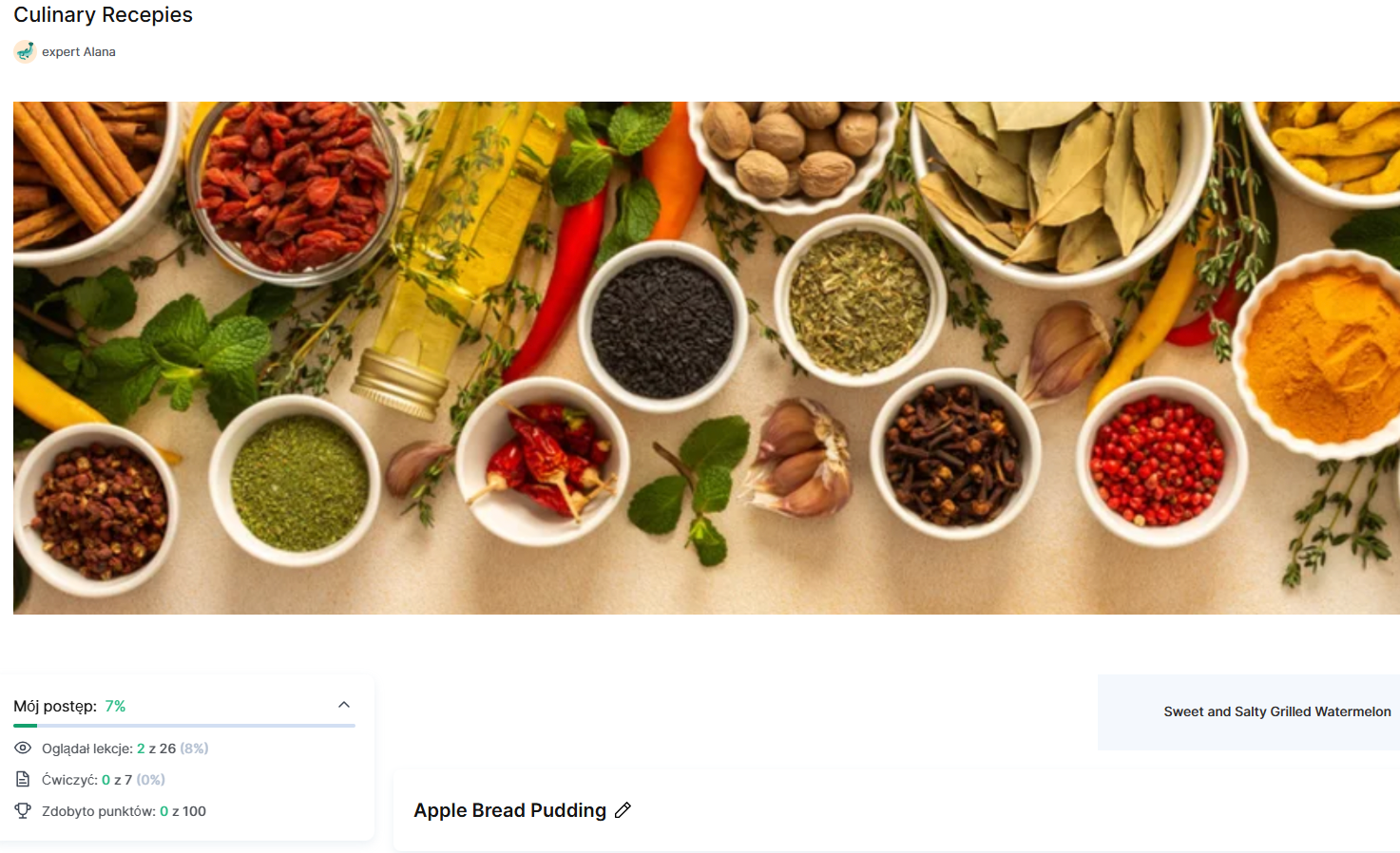Click the expert Alana author link

79,52
